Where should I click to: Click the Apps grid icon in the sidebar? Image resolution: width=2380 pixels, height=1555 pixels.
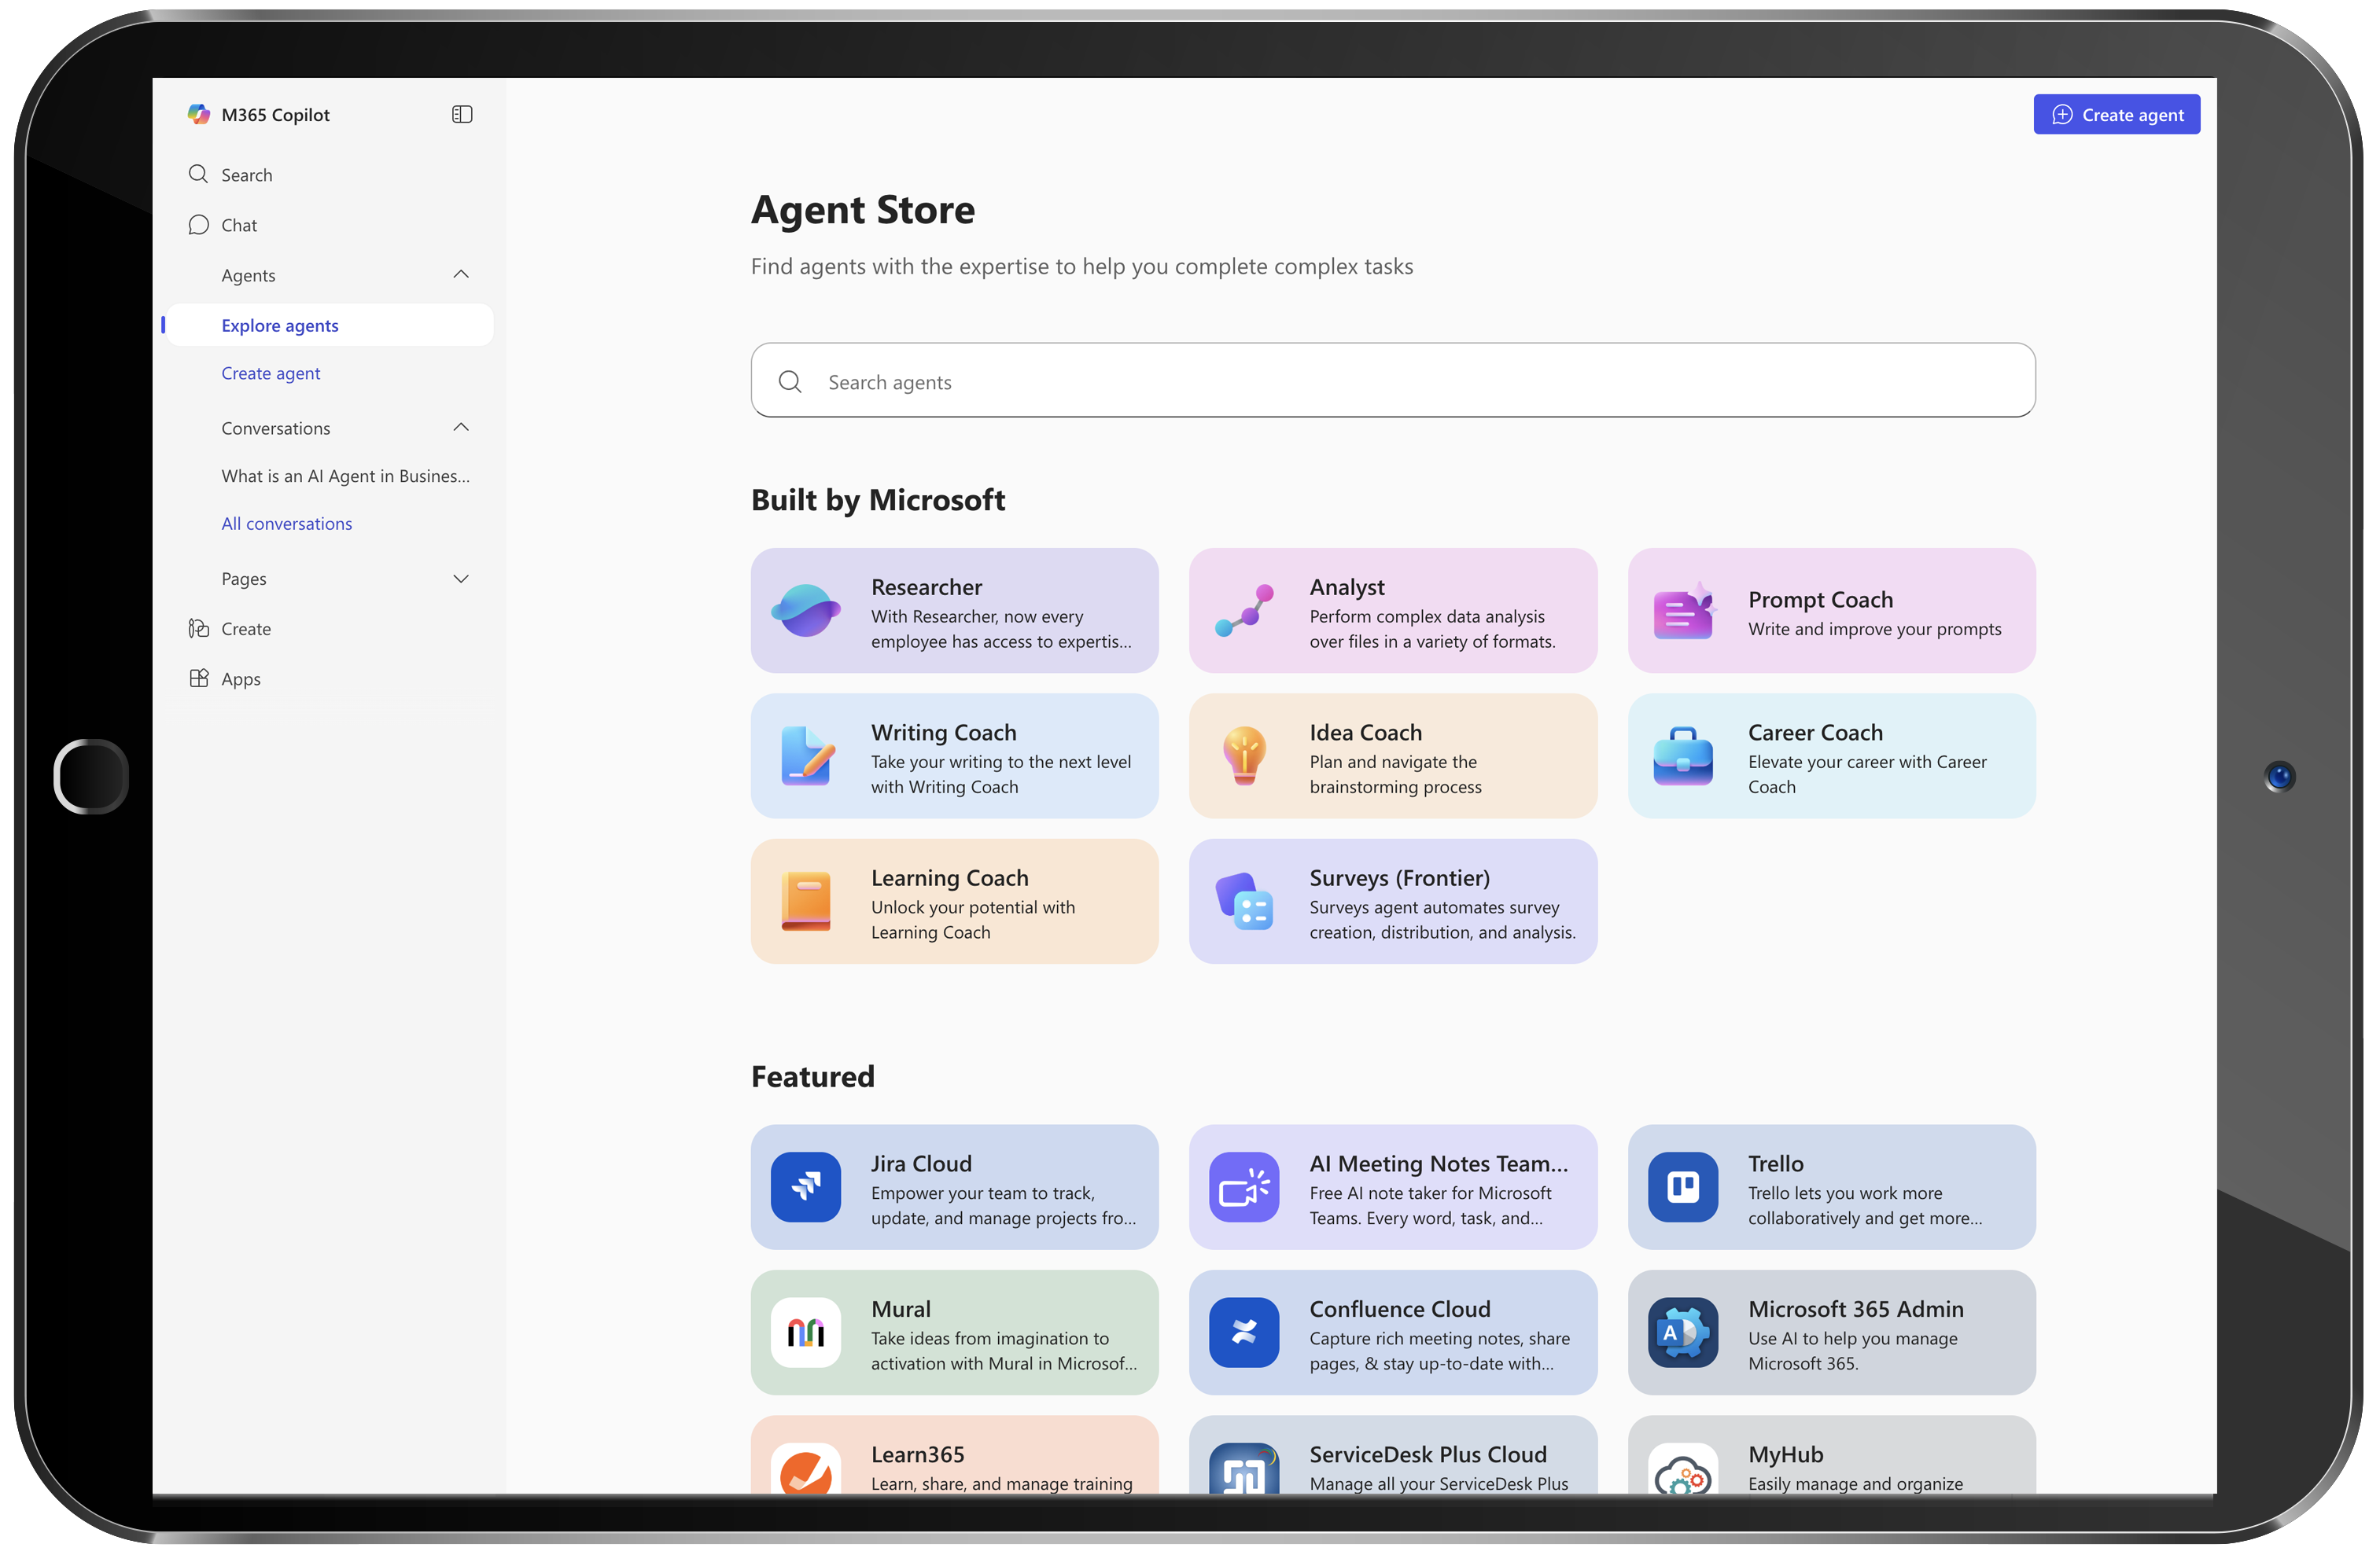coord(198,678)
